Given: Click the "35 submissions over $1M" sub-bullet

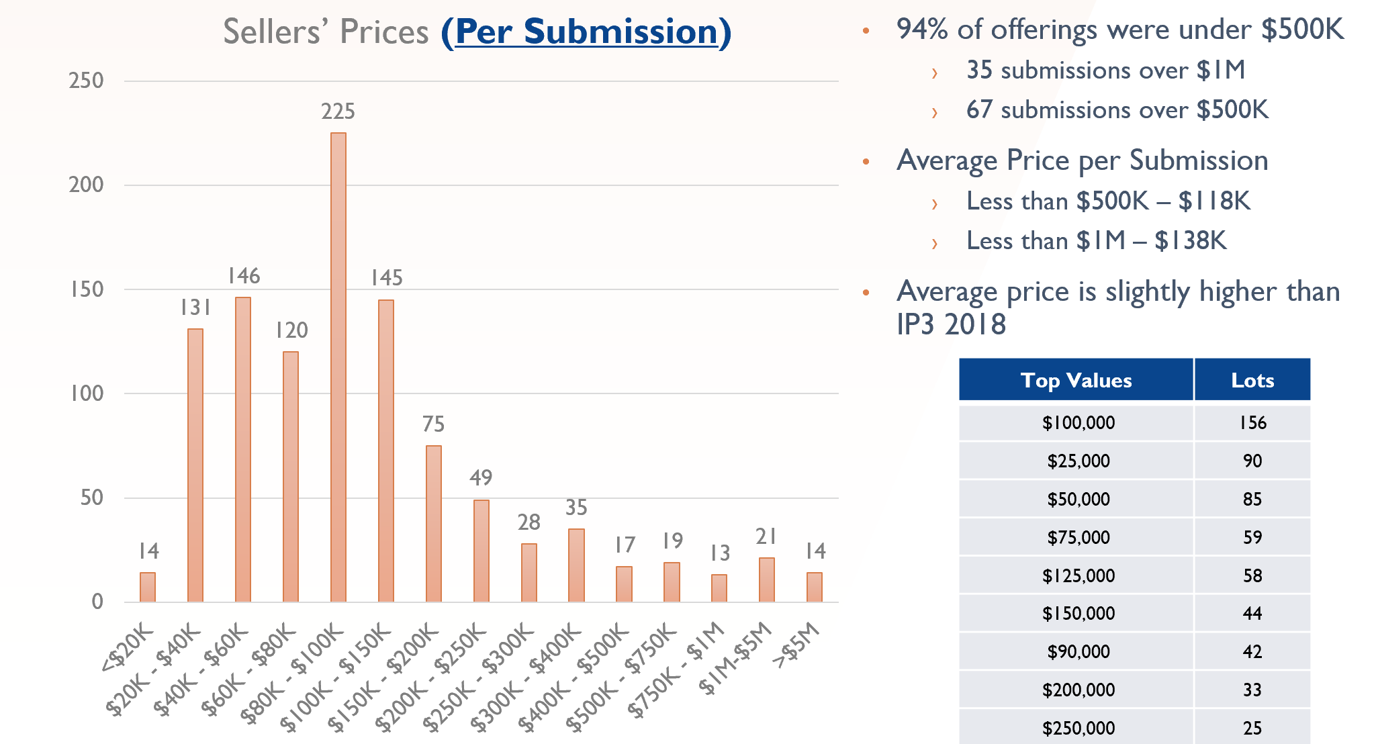Looking at the screenshot, I should 1105,71.
